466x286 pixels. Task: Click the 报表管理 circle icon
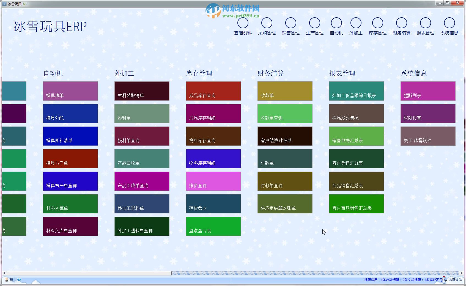(x=426, y=23)
